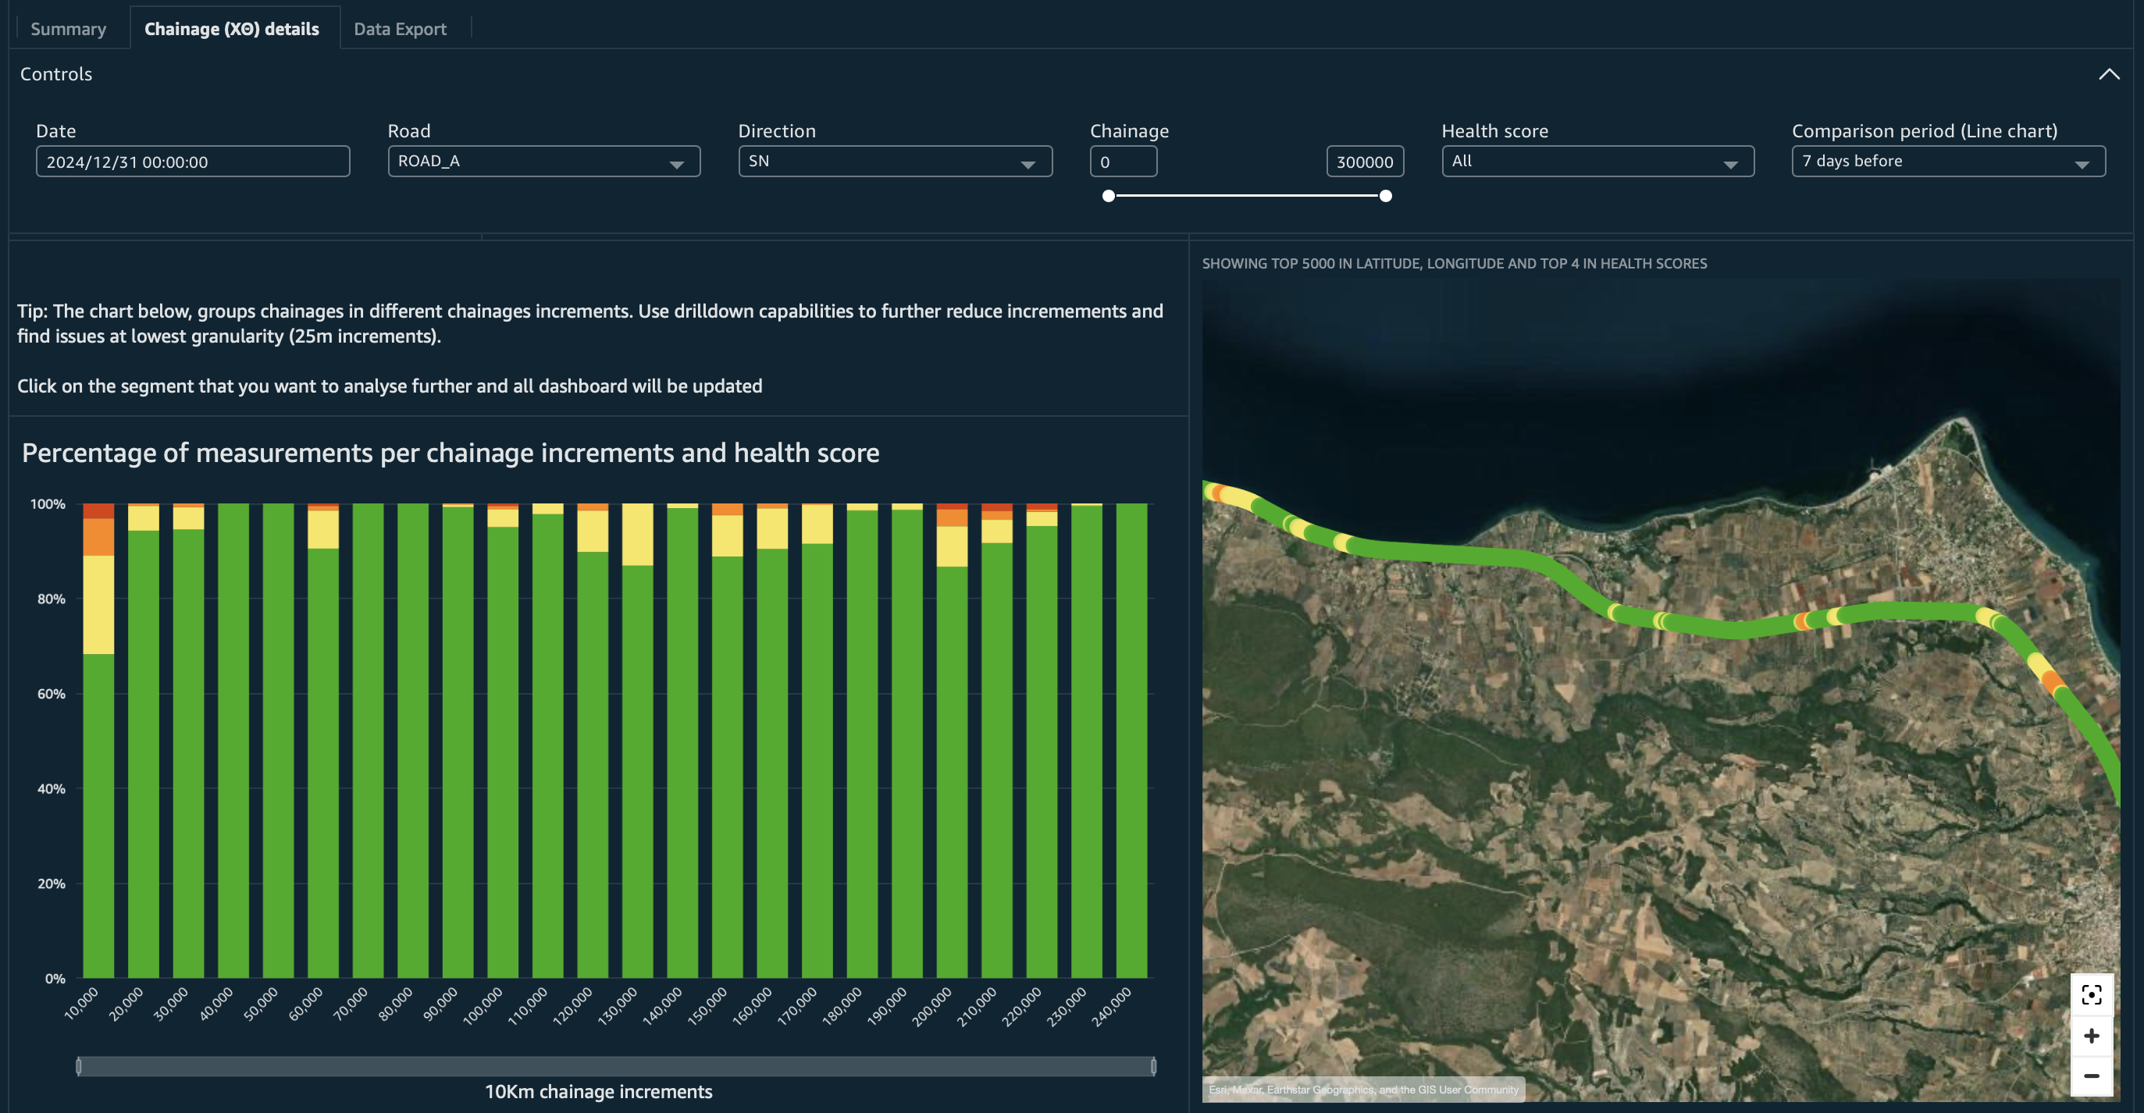Click the map recenter focus icon
The image size is (2144, 1113).
coord(2091,995)
